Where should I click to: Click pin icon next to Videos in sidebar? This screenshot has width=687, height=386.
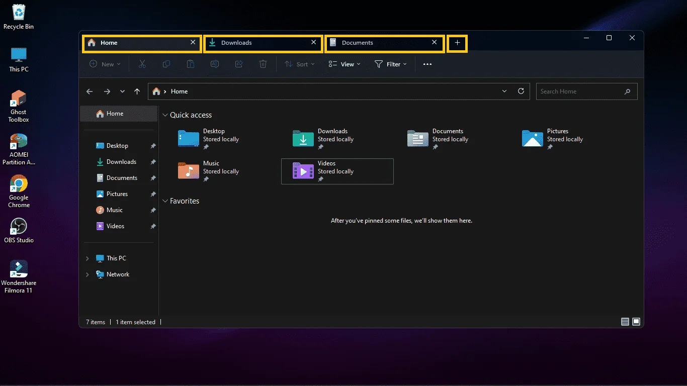click(x=153, y=226)
